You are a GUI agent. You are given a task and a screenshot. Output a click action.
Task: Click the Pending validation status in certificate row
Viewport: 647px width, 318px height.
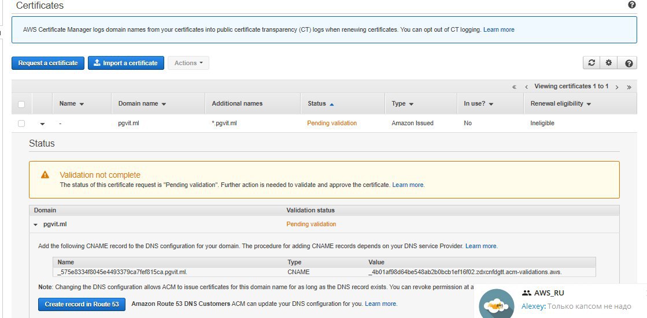332,123
